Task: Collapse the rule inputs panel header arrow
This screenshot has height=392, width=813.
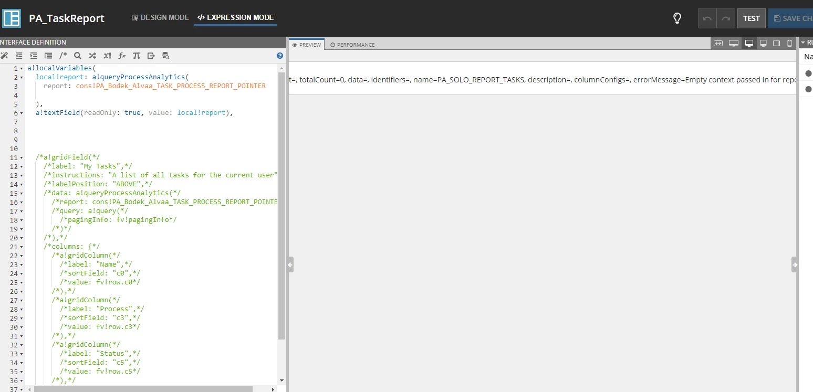Action: tap(803, 43)
